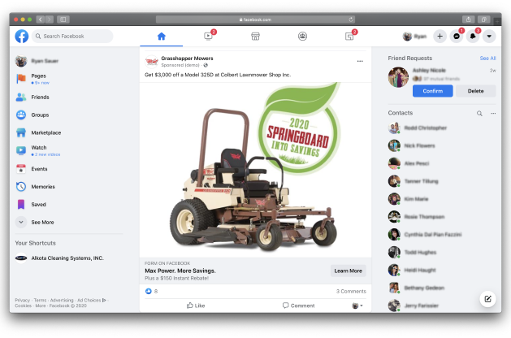The width and height of the screenshot is (511, 338).
Task: Open the post options ellipsis menu
Action: pos(360,61)
